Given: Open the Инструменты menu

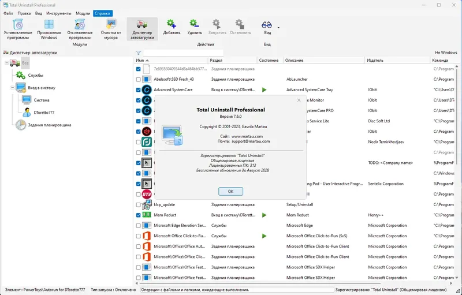Looking at the screenshot, I should pos(59,13).
